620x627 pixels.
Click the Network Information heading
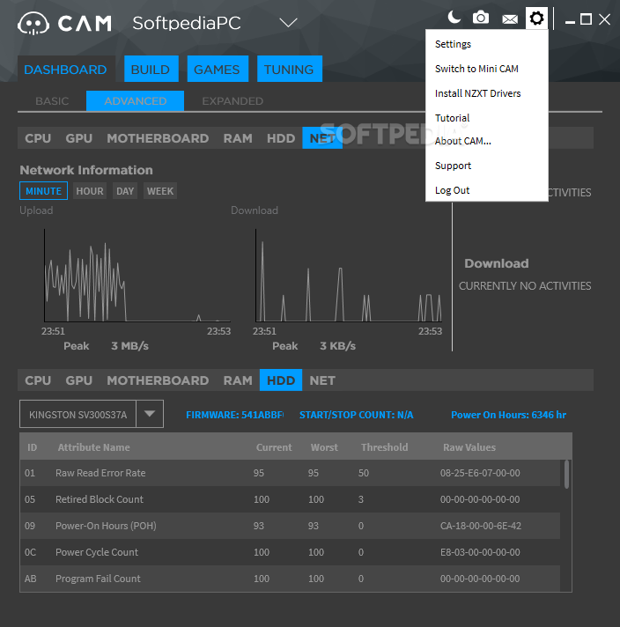click(x=86, y=170)
